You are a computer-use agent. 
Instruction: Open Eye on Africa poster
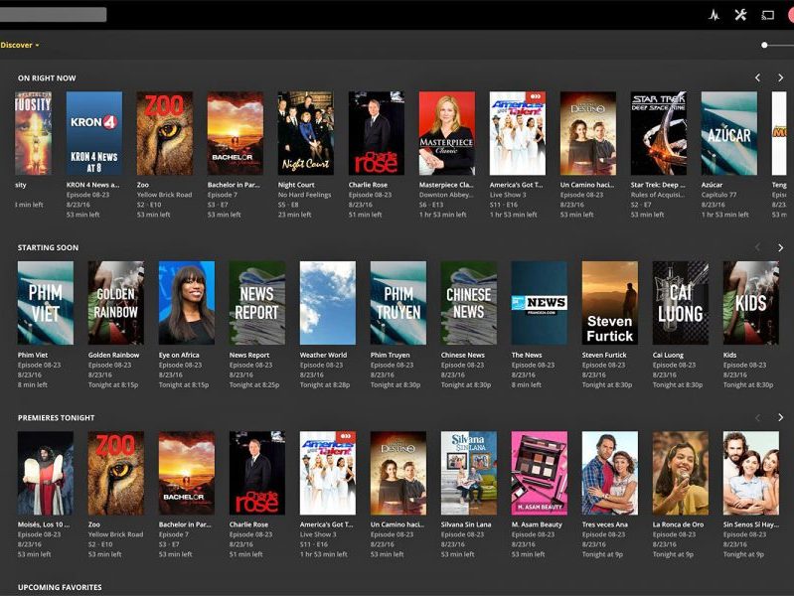click(x=187, y=303)
